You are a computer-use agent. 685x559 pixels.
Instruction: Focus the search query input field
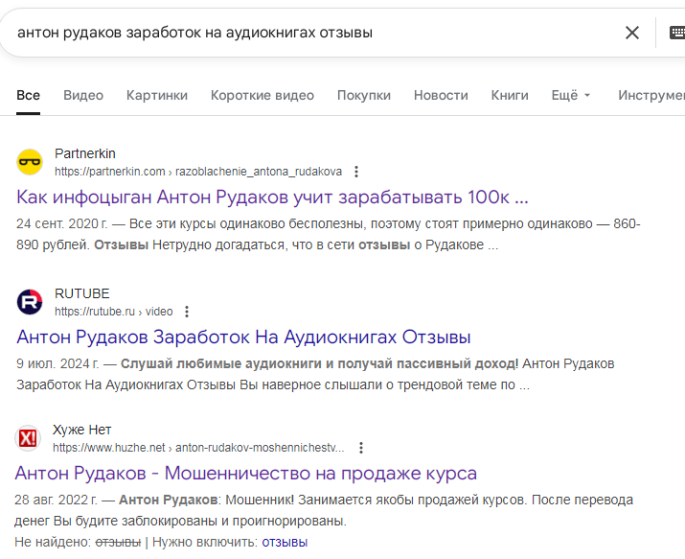(307, 33)
